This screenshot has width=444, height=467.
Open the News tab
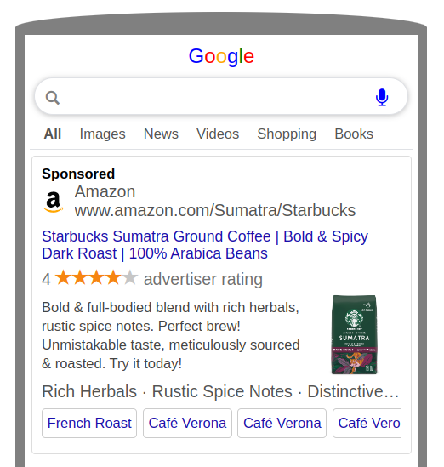pos(161,134)
